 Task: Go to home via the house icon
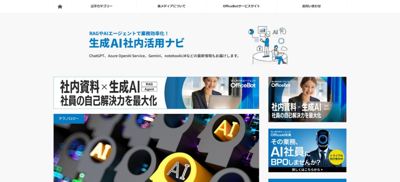coord(60,6)
